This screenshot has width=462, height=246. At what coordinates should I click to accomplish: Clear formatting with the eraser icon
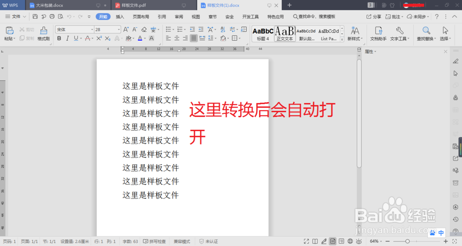pos(144,30)
